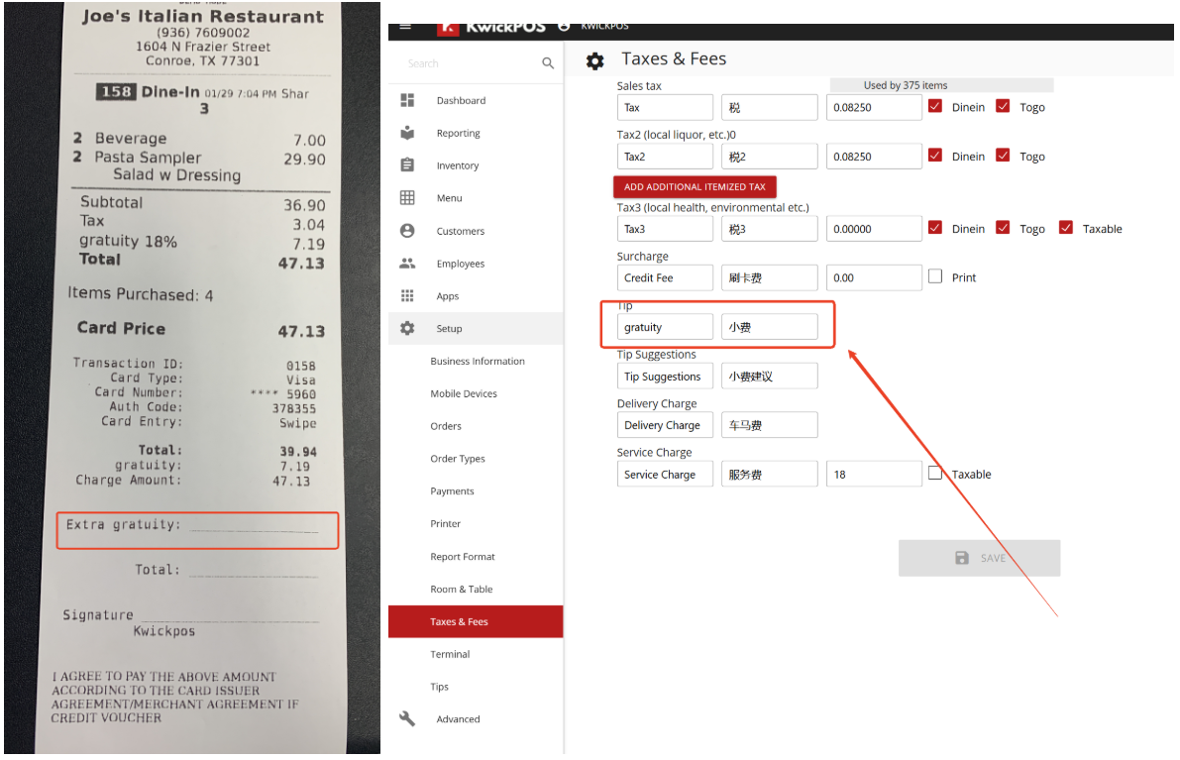
Task: Open Inventory section
Action: click(476, 165)
